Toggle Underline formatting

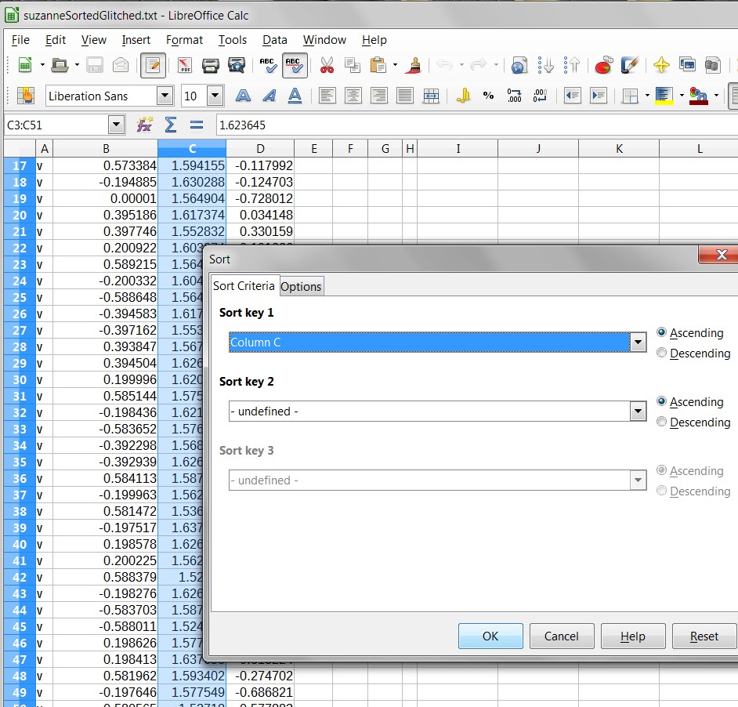tap(295, 96)
